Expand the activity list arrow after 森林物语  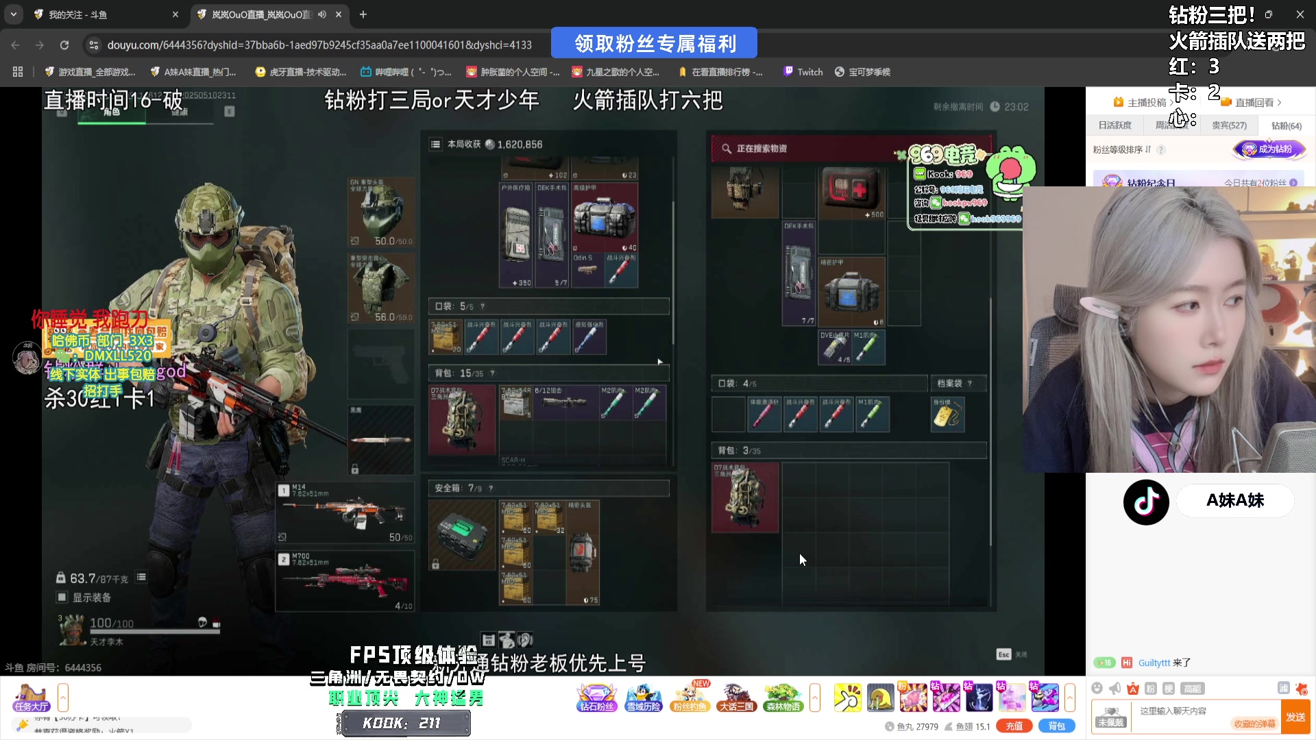point(815,698)
